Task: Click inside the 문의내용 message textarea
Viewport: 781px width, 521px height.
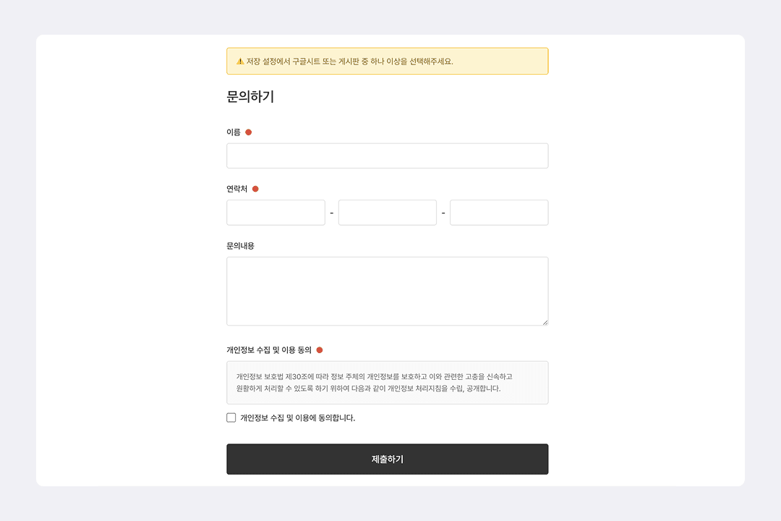Action: 387,289
